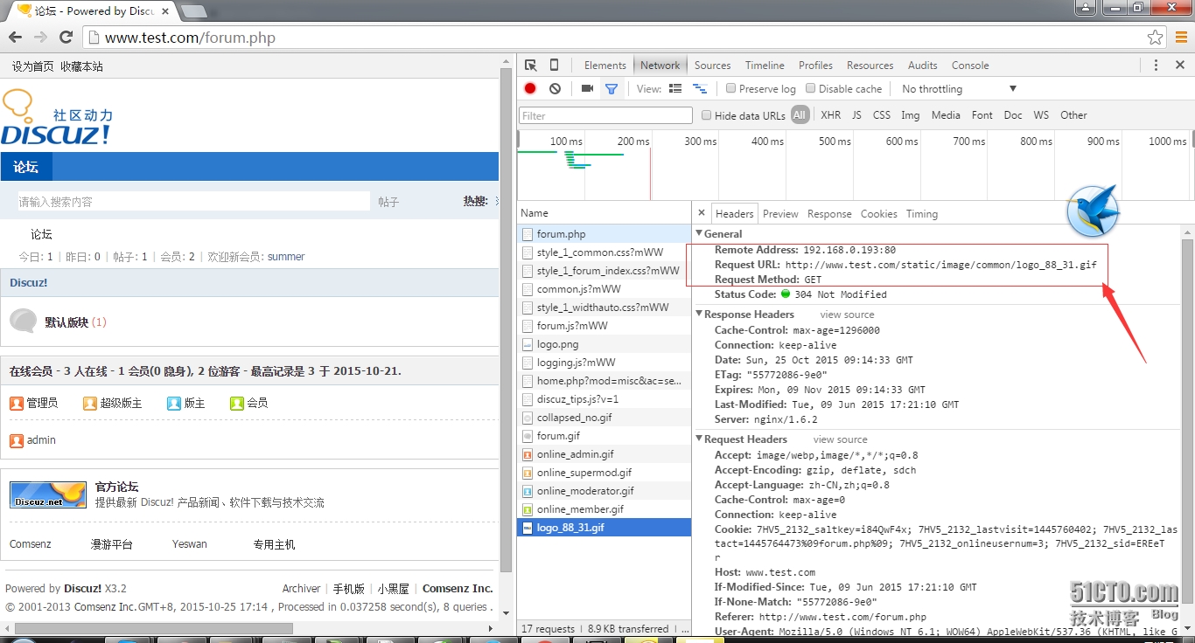
Task: Click the browser forward arrow
Action: click(40, 38)
